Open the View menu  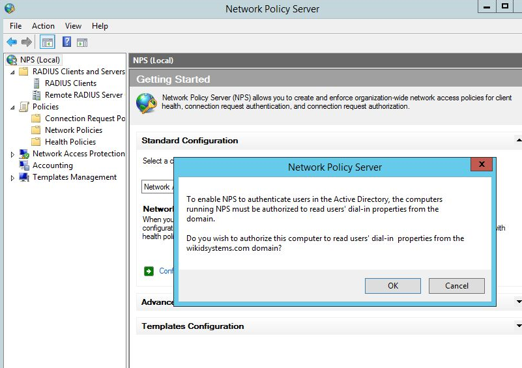coord(73,26)
